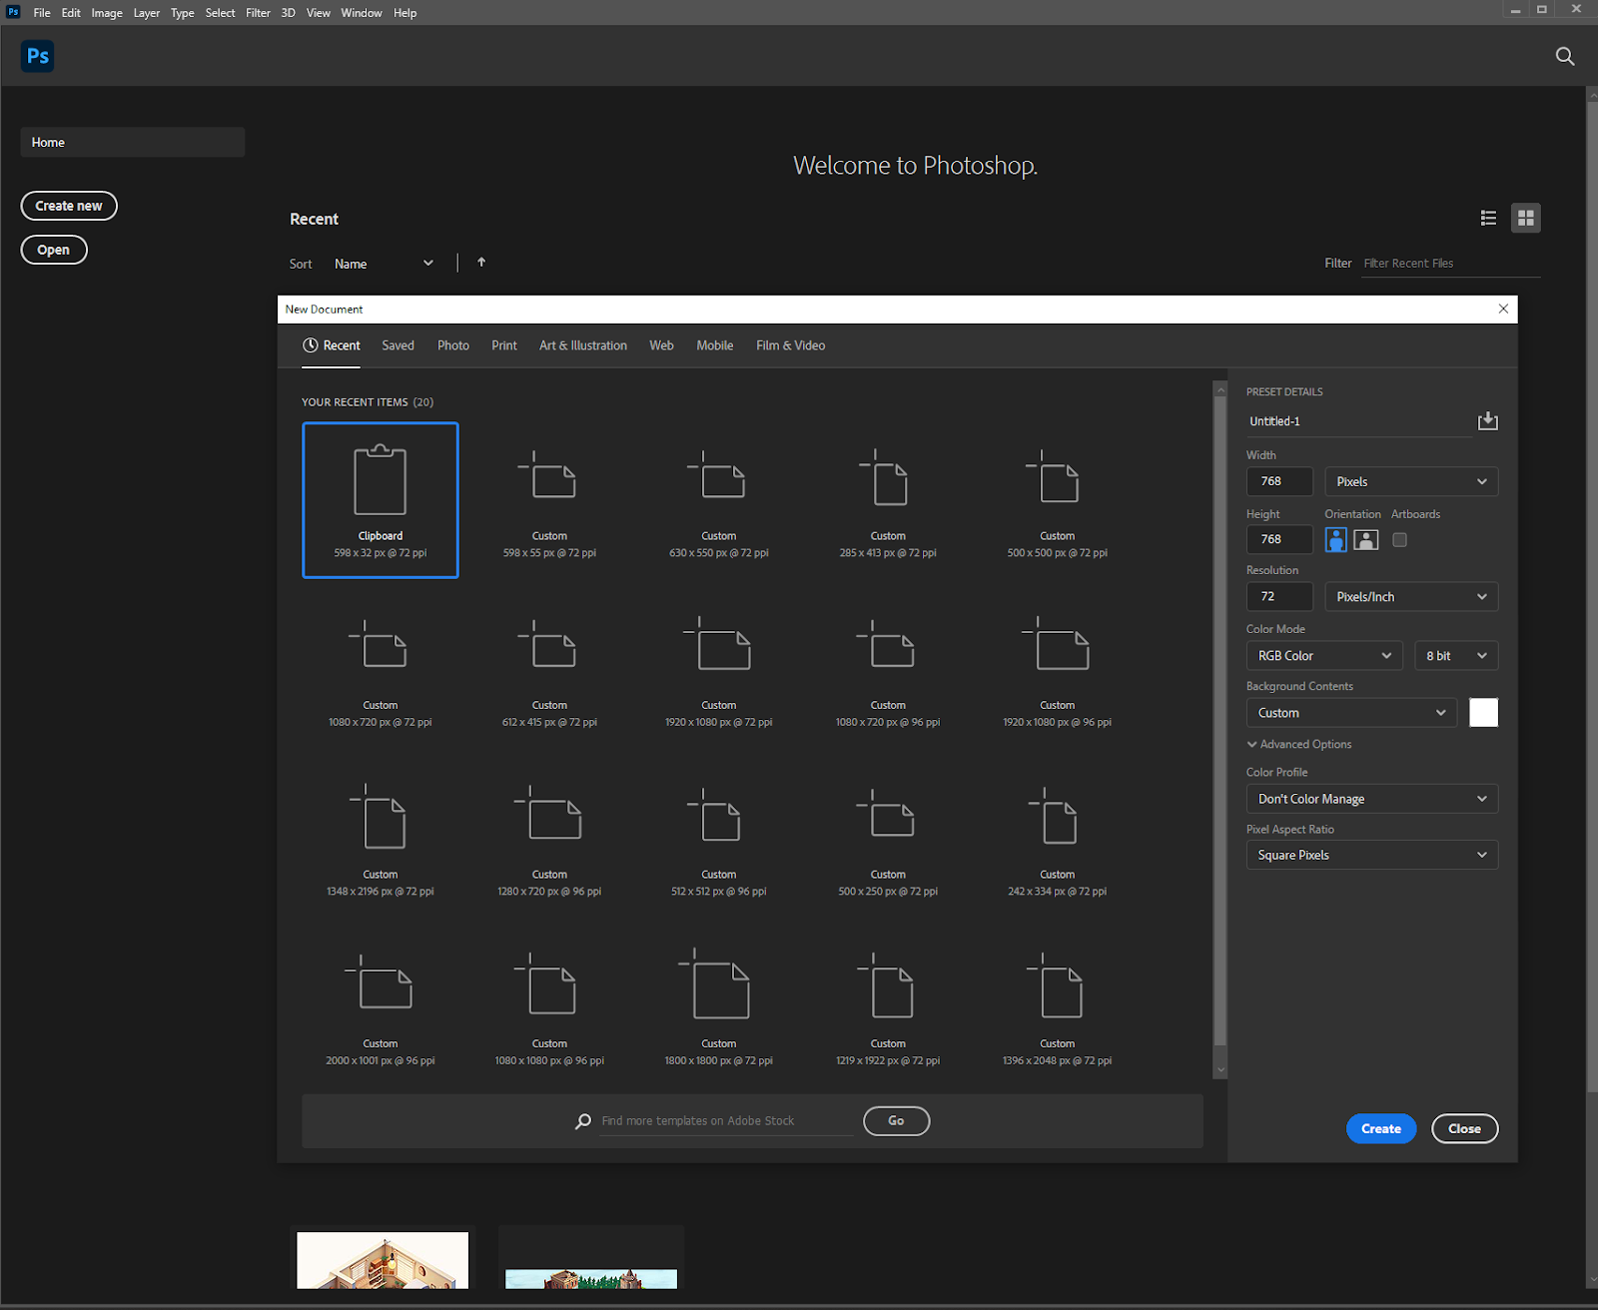Open the Width units Pixels dropdown
This screenshot has width=1598, height=1310.
coord(1411,481)
